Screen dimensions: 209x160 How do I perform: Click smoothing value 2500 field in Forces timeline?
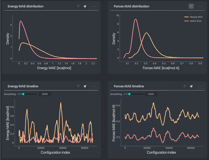coord(151,94)
